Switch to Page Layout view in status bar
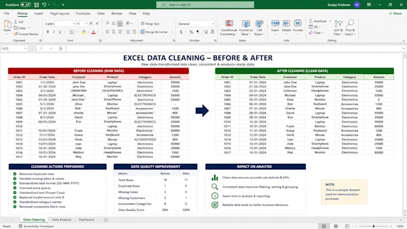Image resolution: width=407 pixels, height=229 pixels. (336, 226)
